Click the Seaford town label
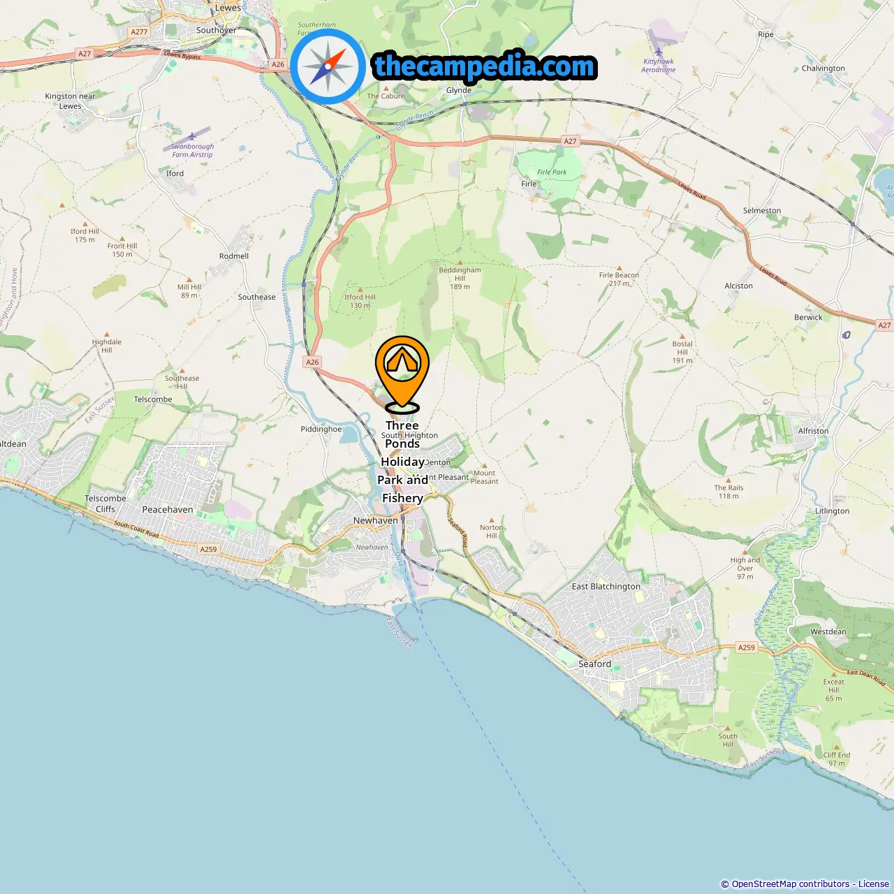The width and height of the screenshot is (894, 894). tap(594, 664)
